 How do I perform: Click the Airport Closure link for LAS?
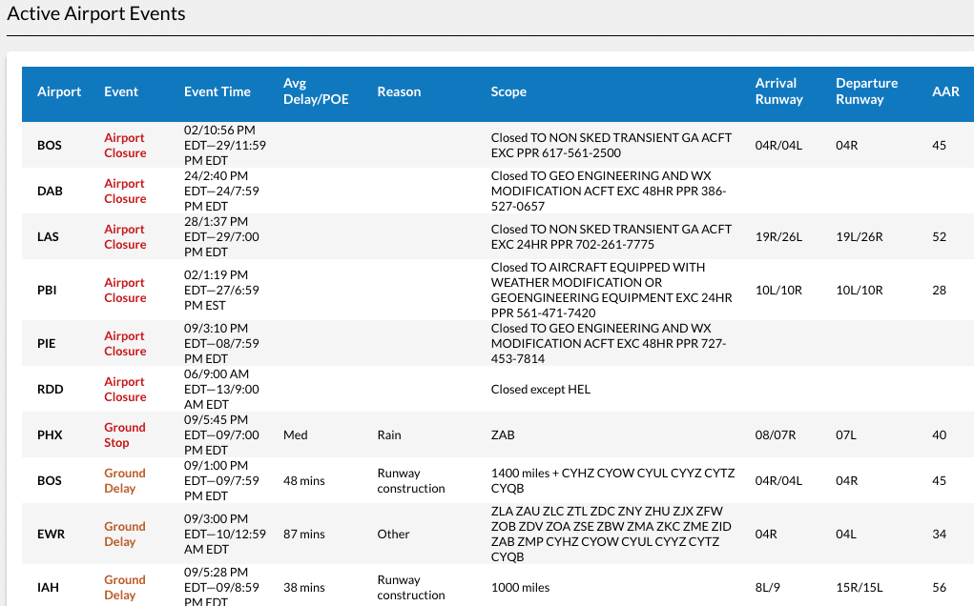(x=124, y=236)
